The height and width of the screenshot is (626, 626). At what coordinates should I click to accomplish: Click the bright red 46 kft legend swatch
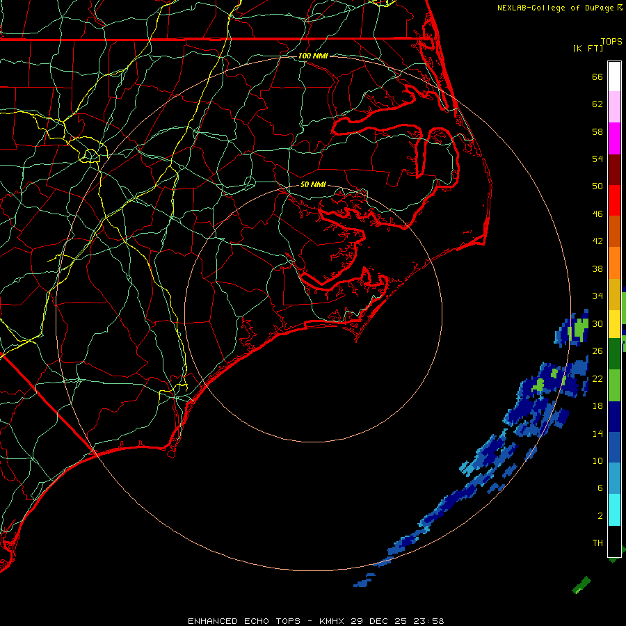click(614, 200)
